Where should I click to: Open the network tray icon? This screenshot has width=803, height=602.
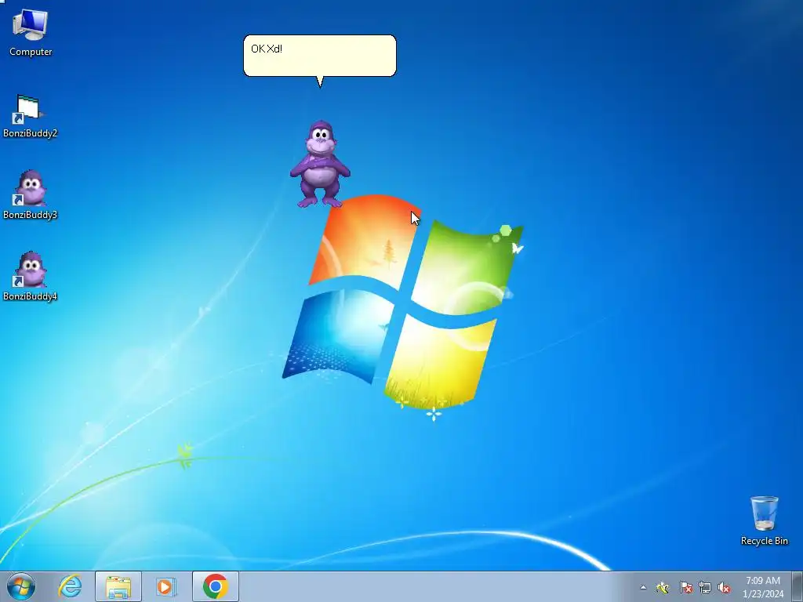[705, 587]
